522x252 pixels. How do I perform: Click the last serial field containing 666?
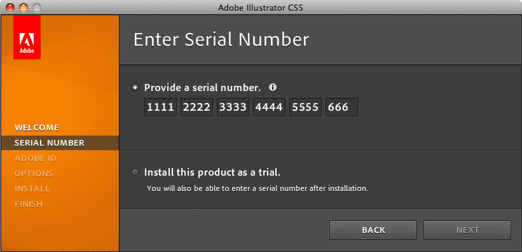pos(342,108)
